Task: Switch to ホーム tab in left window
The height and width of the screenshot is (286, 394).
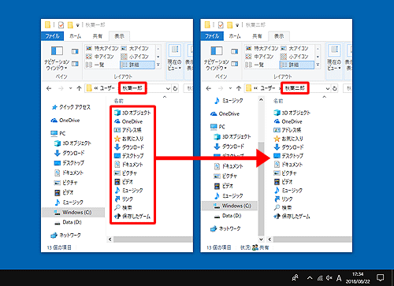Action: coord(76,36)
